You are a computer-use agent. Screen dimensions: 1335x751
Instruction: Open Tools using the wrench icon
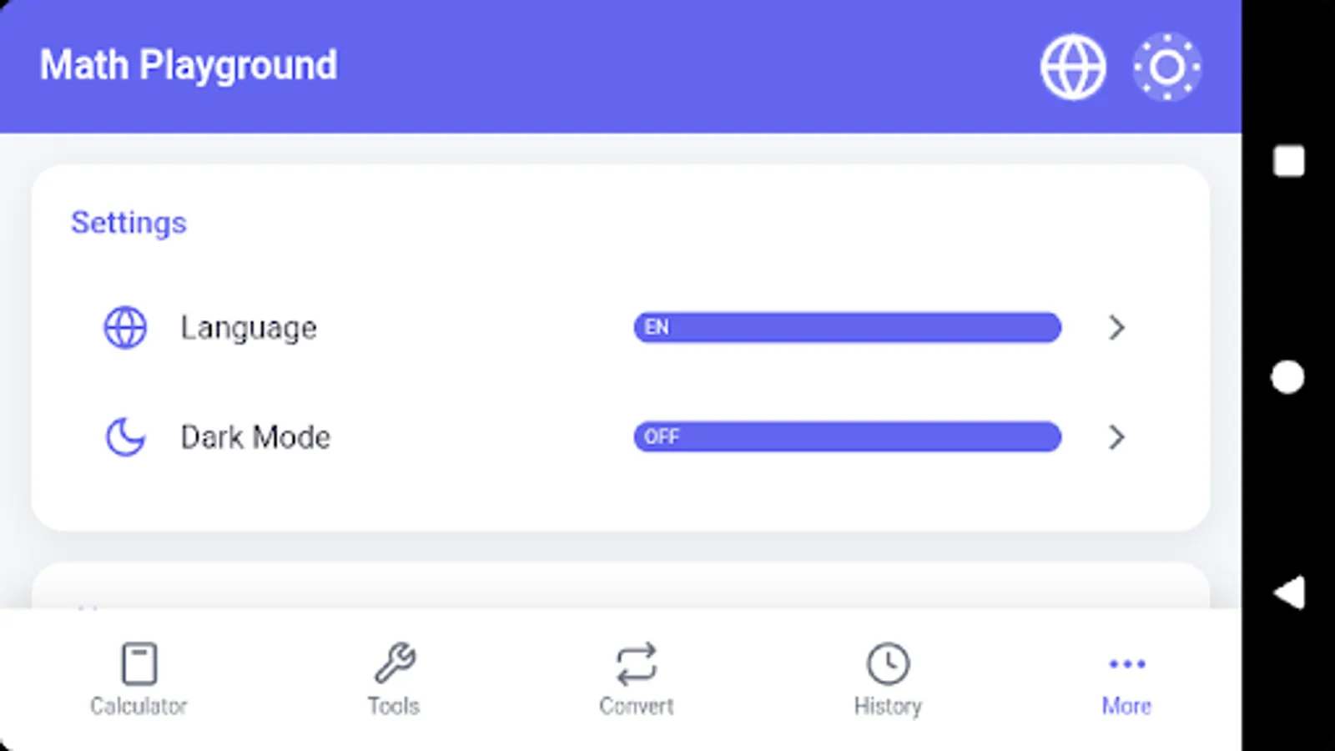pyautogui.click(x=394, y=662)
